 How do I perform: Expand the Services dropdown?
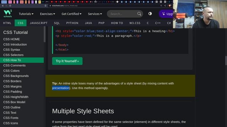[95, 14]
